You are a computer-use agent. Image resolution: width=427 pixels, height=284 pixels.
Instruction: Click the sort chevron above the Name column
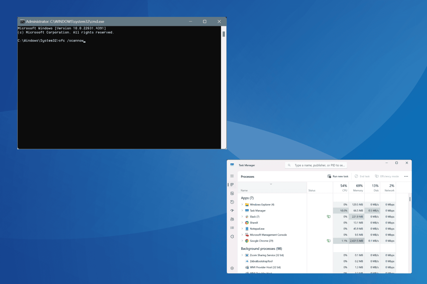271,184
